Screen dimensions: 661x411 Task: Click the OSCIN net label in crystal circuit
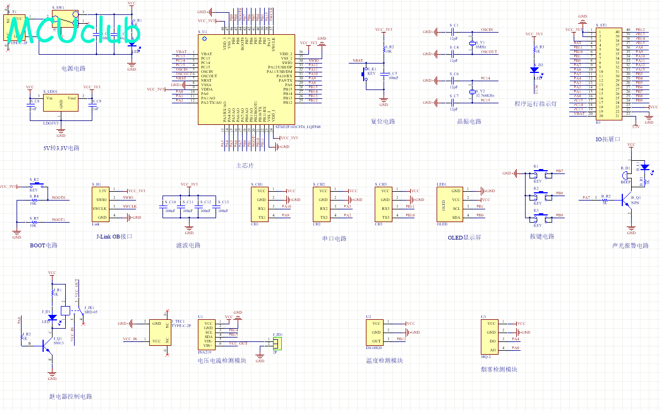click(487, 29)
